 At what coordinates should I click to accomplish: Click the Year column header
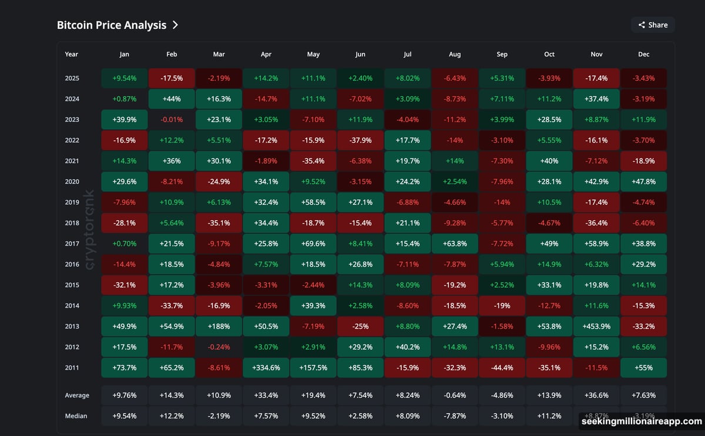click(71, 54)
